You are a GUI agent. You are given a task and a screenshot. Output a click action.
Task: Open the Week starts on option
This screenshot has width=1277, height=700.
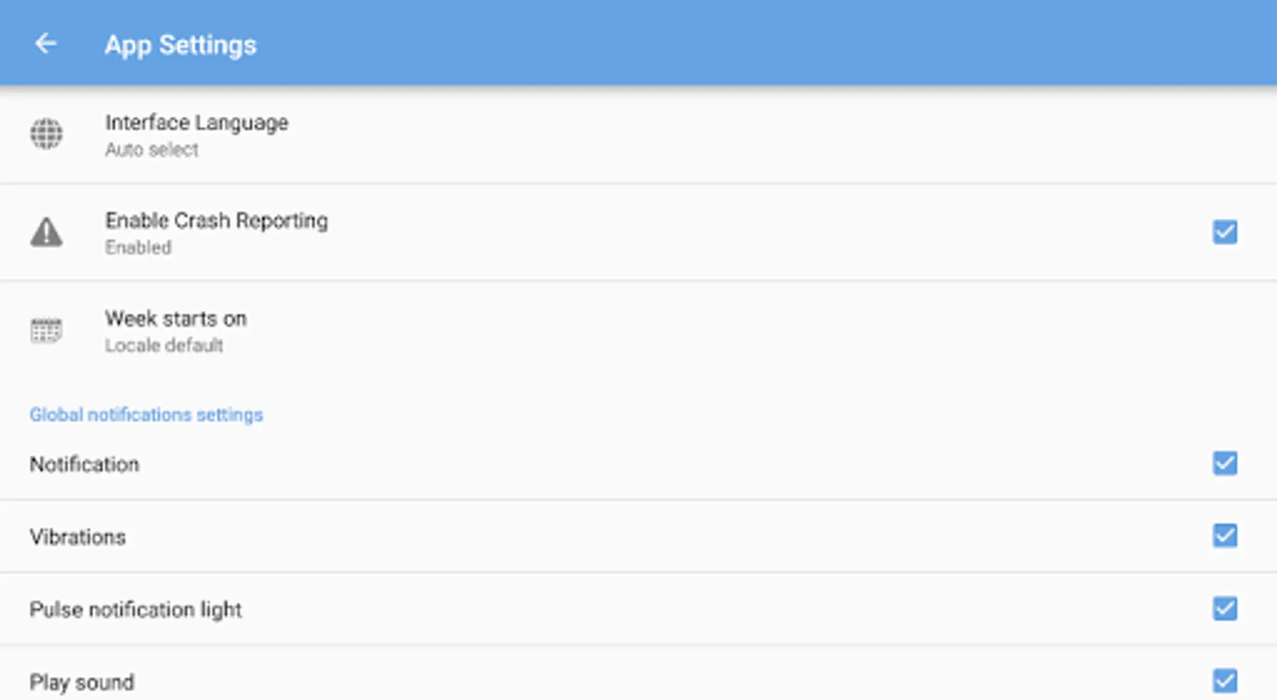[638, 331]
